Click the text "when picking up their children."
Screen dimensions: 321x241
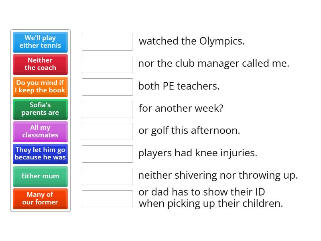(x=211, y=204)
